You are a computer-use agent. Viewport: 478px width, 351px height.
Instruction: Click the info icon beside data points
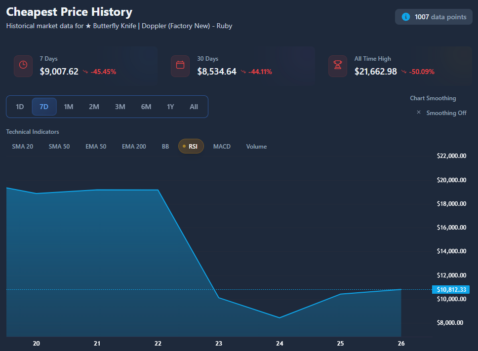coord(406,17)
